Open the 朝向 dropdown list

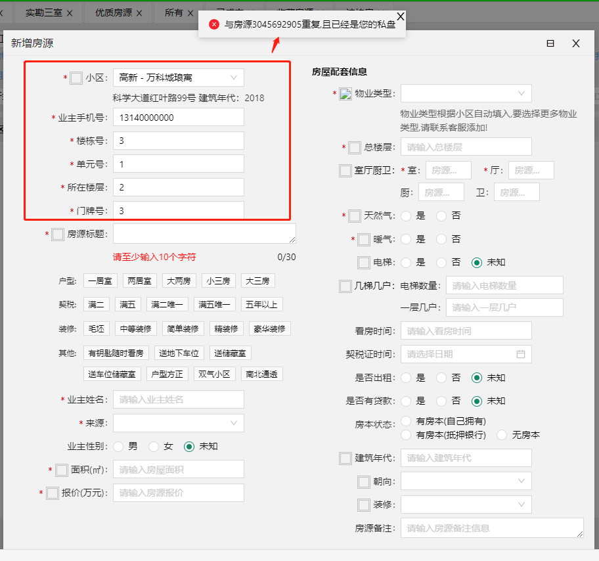[466, 482]
